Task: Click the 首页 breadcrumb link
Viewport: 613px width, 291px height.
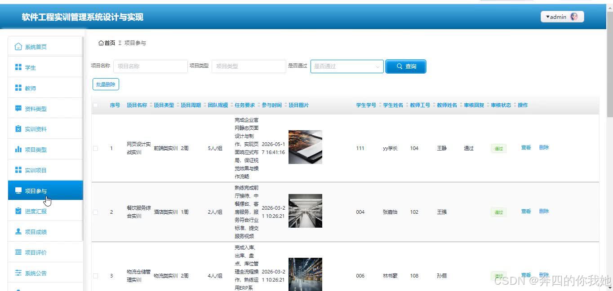Action: 110,43
